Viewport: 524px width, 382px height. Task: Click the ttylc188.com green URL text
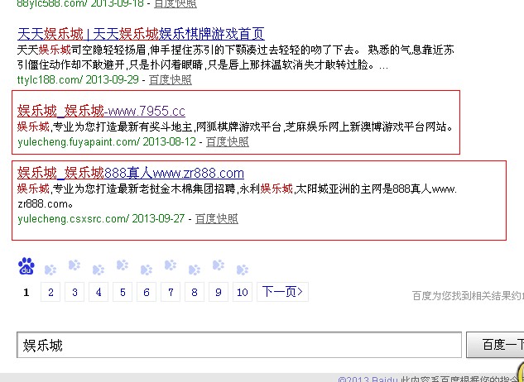(x=50, y=80)
